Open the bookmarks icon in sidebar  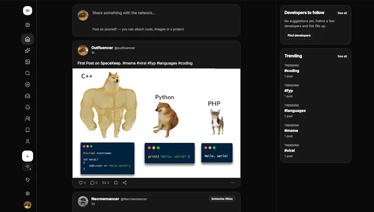28,130
